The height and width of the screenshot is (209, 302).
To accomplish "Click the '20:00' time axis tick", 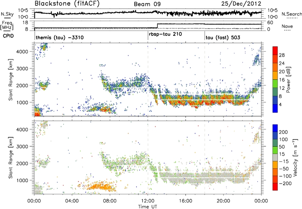I will [223, 201].
